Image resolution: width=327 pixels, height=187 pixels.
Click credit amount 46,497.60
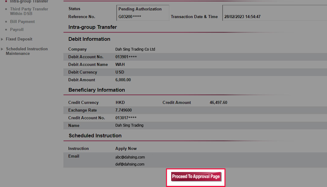(218, 102)
